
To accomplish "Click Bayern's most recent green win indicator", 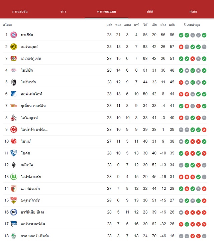I will 204,35.
